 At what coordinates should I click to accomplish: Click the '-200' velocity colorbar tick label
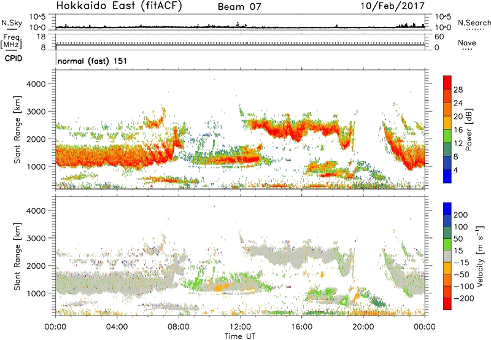464,298
